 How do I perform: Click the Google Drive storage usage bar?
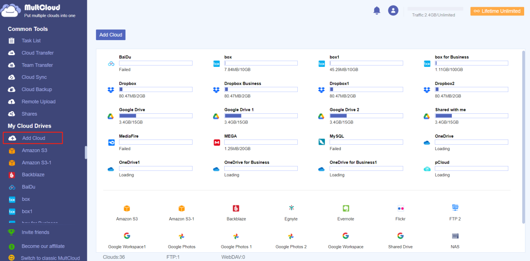click(x=156, y=116)
